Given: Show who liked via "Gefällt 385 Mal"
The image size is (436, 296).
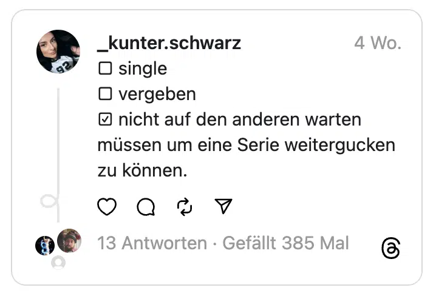Looking at the screenshot, I should coord(286,244).
